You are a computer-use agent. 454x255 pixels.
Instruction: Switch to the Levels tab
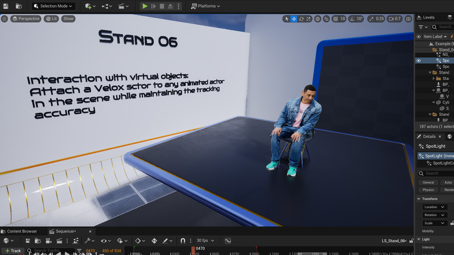click(426, 17)
